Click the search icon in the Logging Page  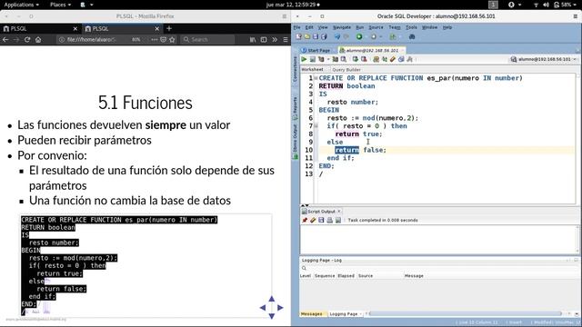tap(304, 268)
